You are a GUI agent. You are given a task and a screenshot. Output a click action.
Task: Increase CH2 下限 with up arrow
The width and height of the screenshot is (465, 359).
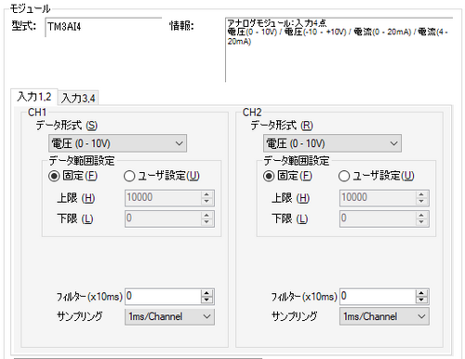421,215
